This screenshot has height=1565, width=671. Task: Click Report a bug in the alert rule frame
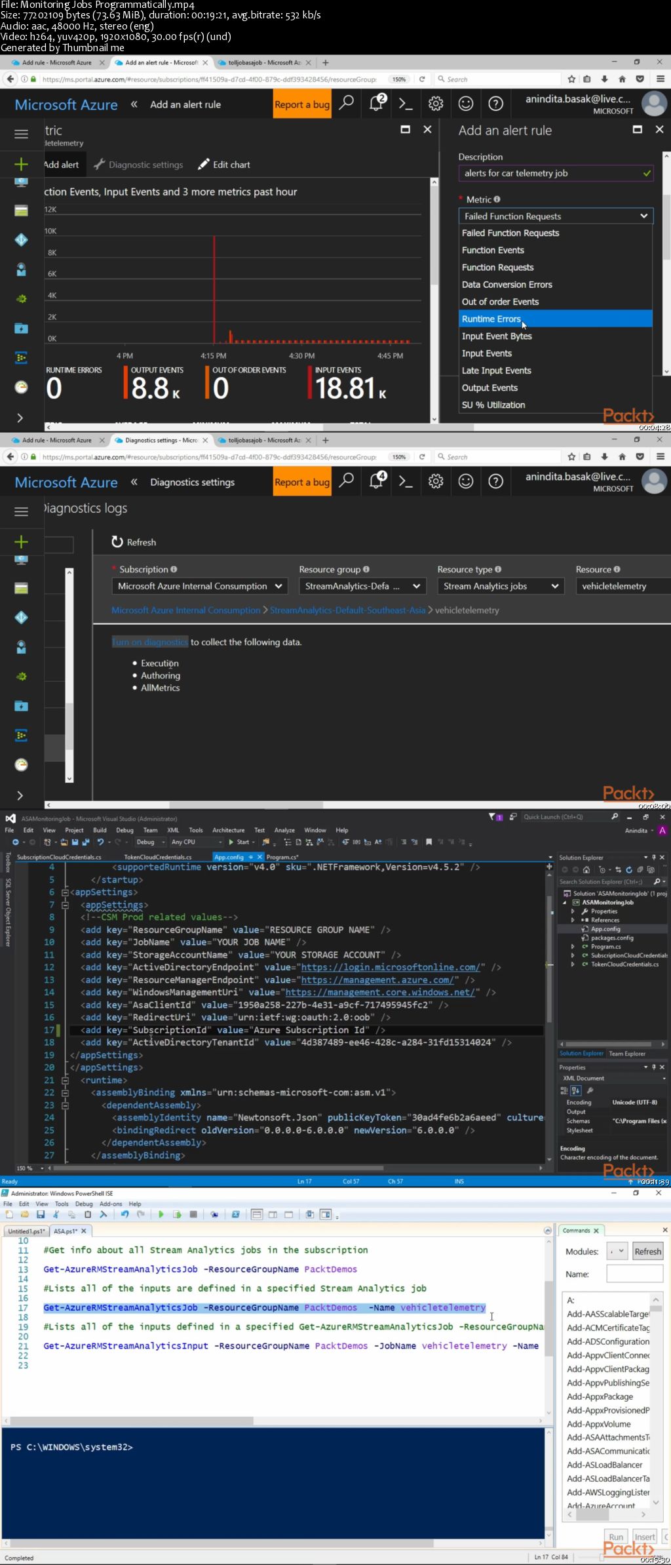tap(302, 104)
